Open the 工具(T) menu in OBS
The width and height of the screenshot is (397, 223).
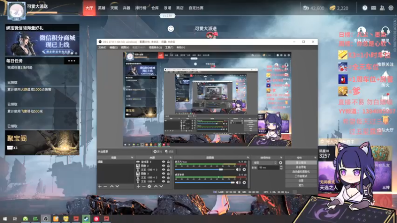169,48
